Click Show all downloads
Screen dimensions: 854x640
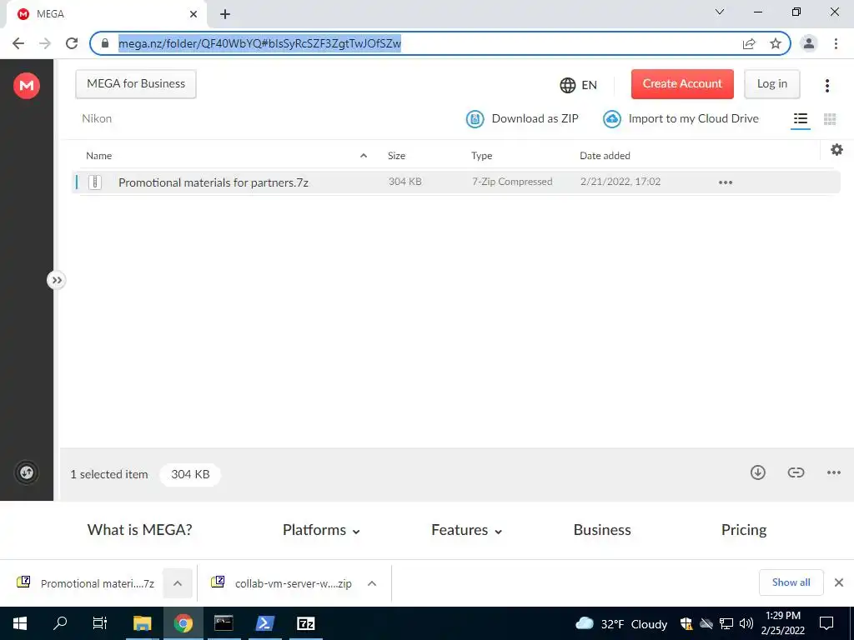point(791,582)
